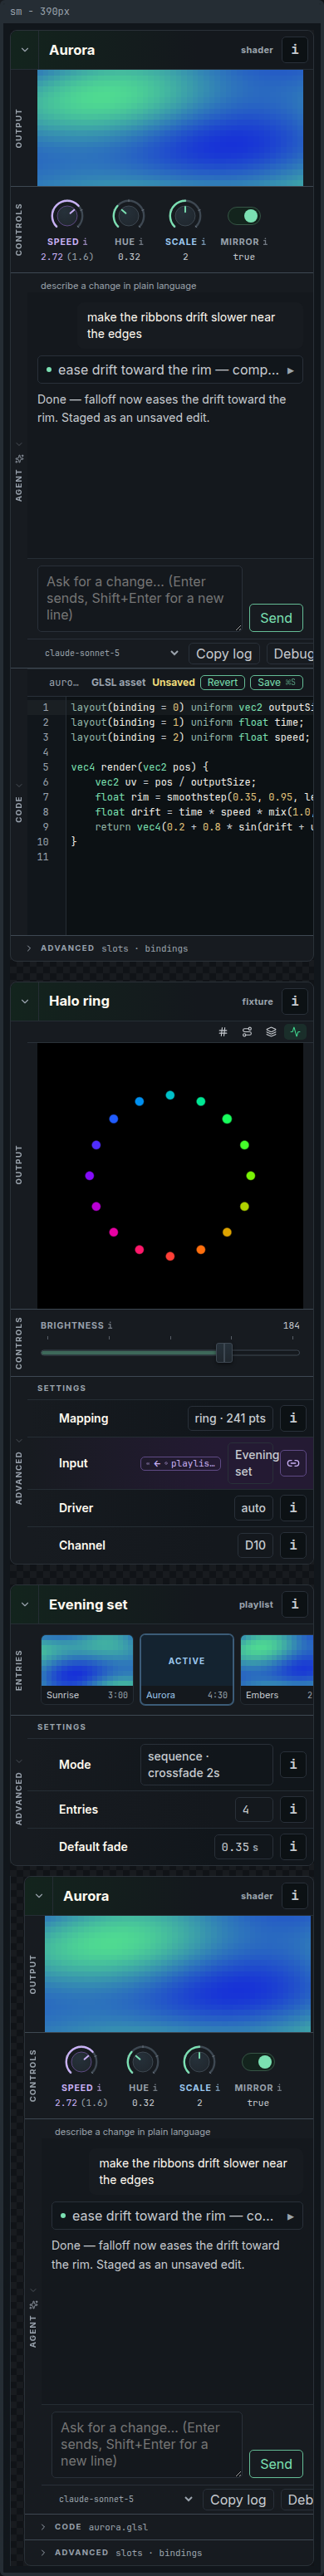The width and height of the screenshot is (324, 2576).
Task: Show SCALE info in top Aurora controls
Action: point(203,242)
